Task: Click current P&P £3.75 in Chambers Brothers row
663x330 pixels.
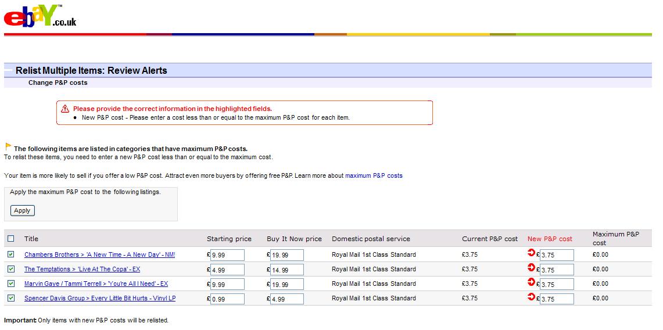Action: point(470,255)
